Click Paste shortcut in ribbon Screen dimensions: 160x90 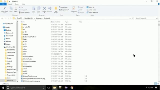click(x=24, y=12)
